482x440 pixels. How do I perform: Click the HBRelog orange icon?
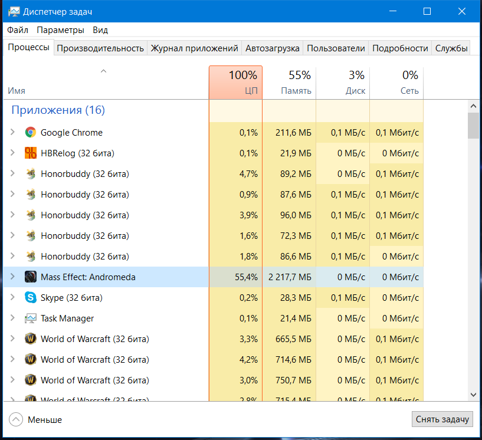(31, 153)
